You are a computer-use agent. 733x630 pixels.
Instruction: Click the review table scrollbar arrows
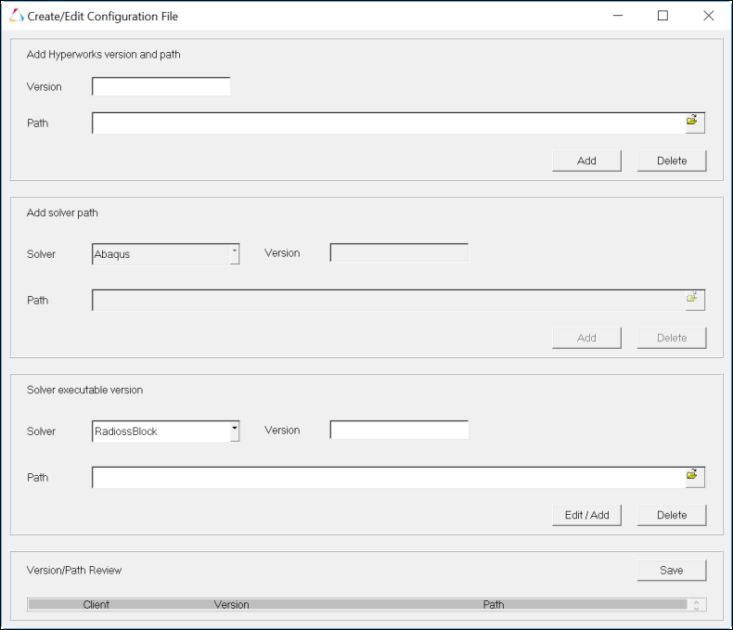coord(697,605)
